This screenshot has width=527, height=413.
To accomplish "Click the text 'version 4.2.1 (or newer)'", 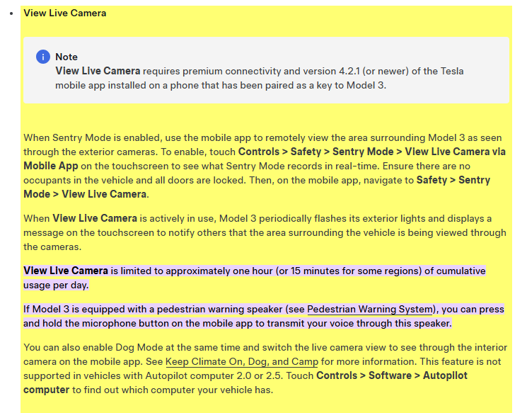I will click(356, 71).
